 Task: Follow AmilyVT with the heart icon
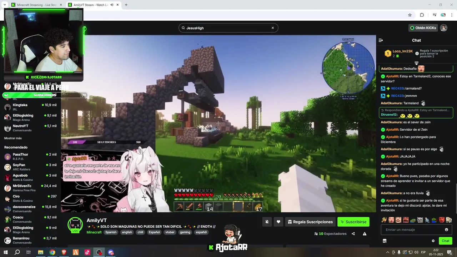(x=278, y=222)
